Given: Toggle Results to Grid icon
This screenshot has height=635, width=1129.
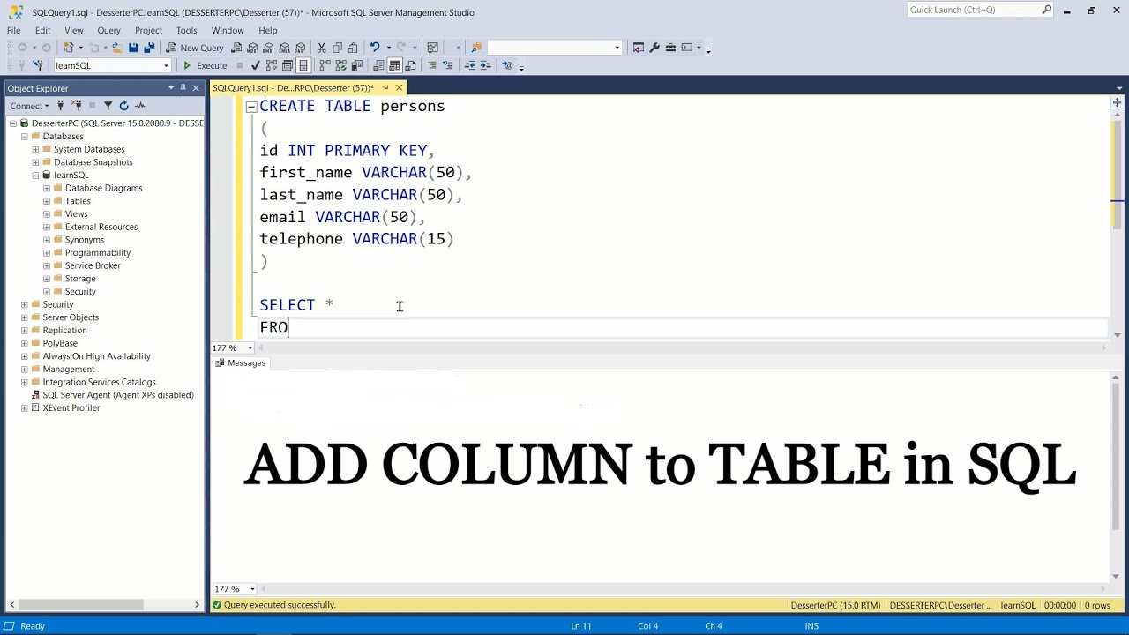Looking at the screenshot, I should click(394, 65).
